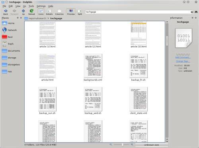The image size is (199, 148).
Task: Click the binoculars search icon
Action: click(x=196, y=12)
